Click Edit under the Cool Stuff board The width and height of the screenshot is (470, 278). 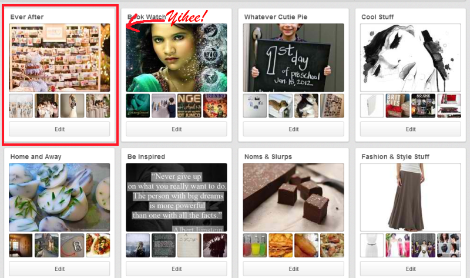click(410, 129)
